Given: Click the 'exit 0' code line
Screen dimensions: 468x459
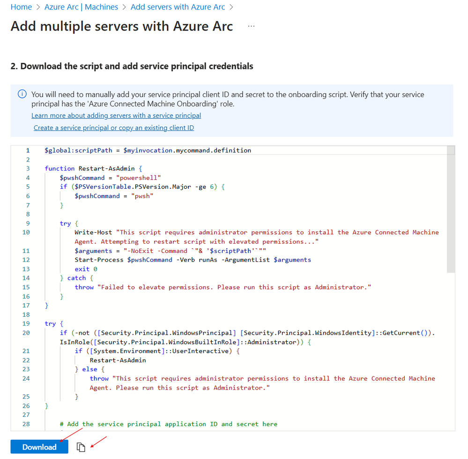Looking at the screenshot, I should pyautogui.click(x=86, y=269).
